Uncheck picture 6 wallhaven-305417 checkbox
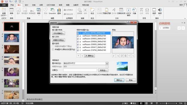 (x=78, y=47)
